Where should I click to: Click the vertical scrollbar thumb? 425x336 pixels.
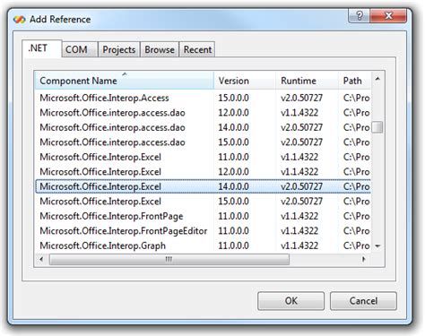coord(377,127)
